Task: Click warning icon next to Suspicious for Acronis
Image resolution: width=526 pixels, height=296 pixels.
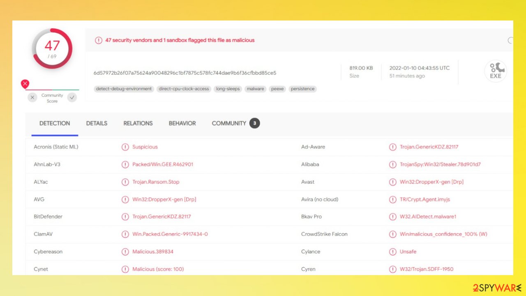Action: (x=125, y=147)
